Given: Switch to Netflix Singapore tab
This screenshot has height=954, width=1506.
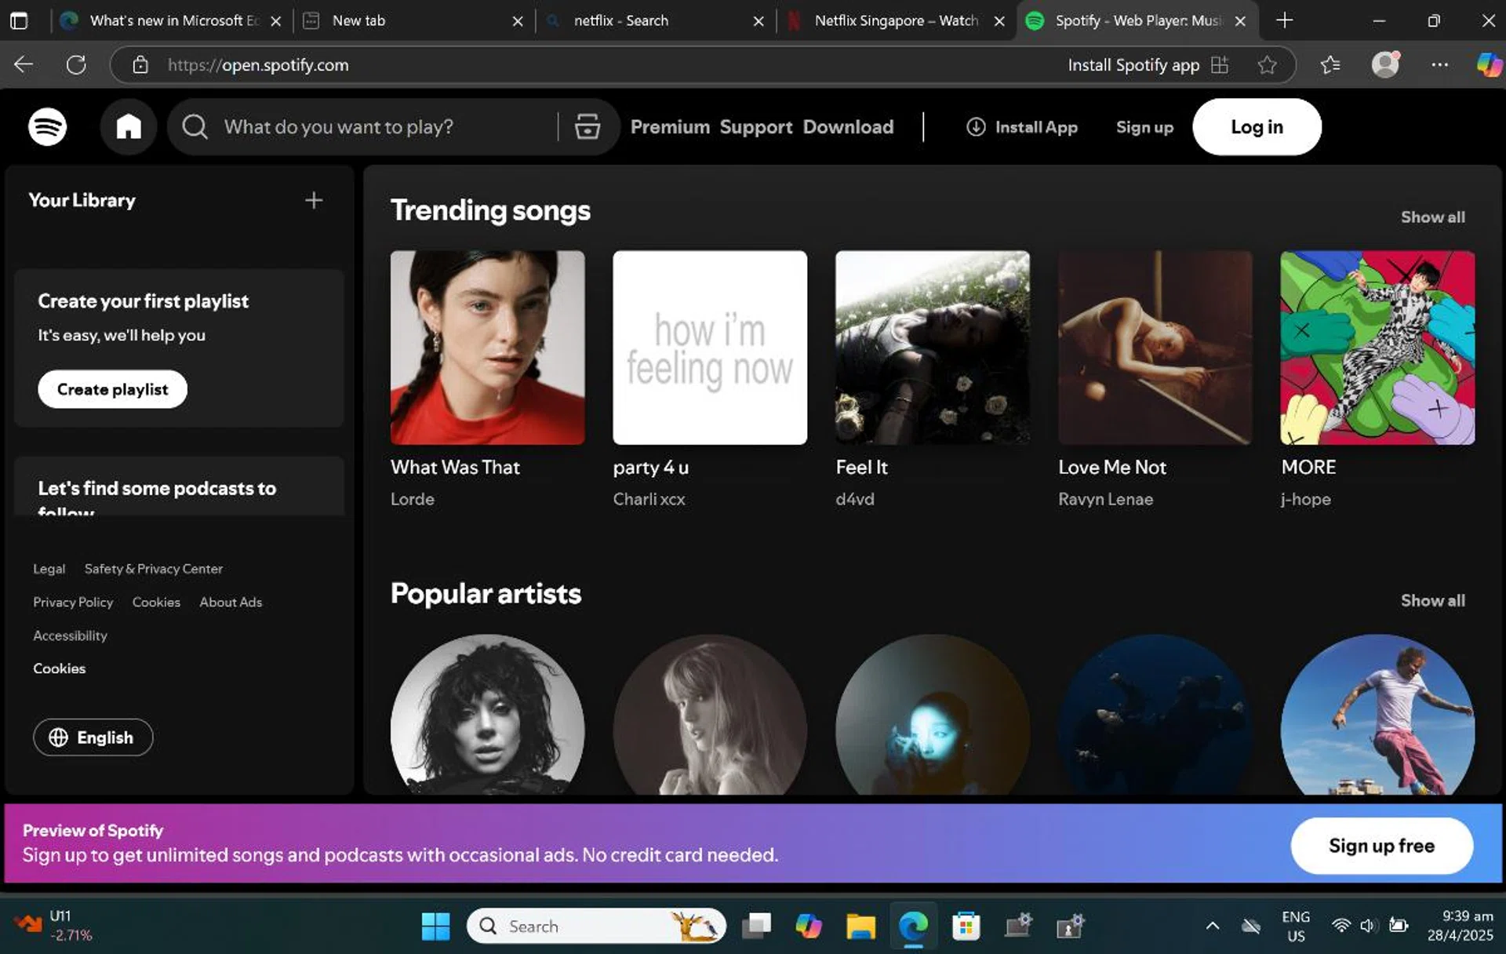Looking at the screenshot, I should click(x=894, y=21).
